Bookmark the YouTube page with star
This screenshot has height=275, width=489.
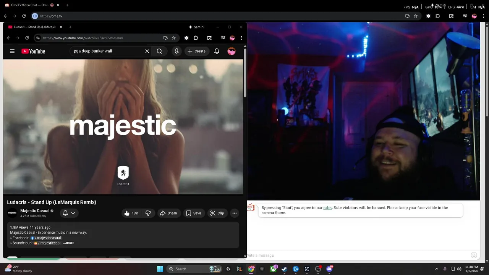pos(174,38)
